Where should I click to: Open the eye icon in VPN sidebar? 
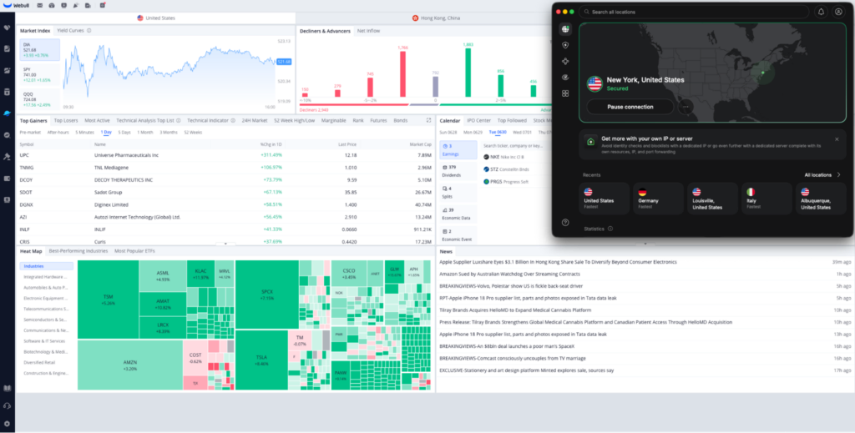click(565, 78)
